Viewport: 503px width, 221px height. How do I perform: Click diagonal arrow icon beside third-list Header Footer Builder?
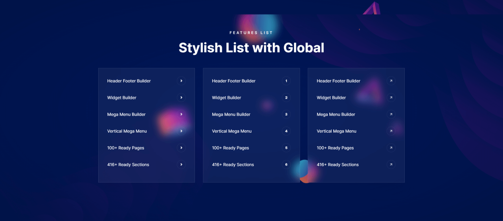click(x=391, y=81)
